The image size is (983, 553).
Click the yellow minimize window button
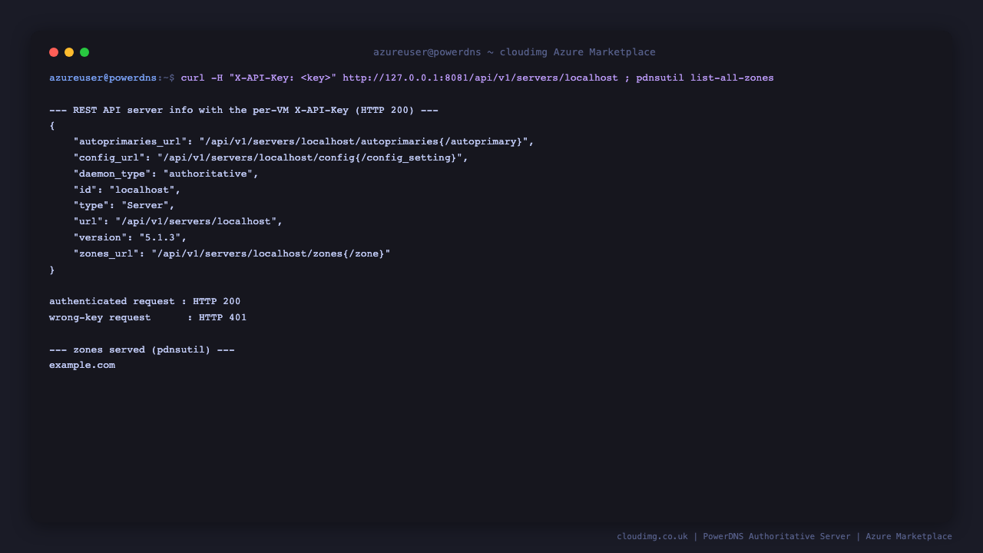[69, 52]
